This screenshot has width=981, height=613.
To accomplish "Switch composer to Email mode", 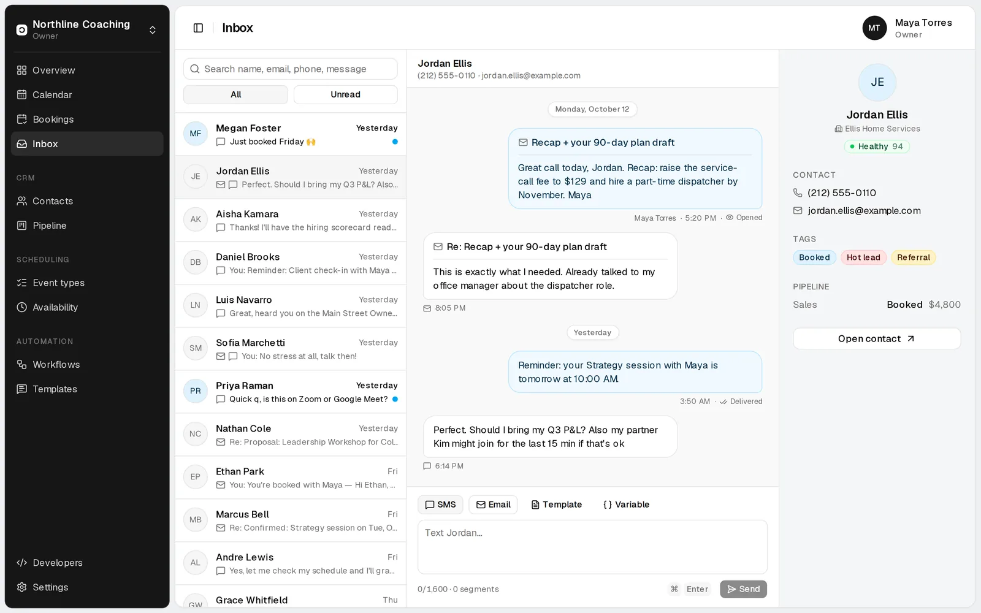I will coord(493,504).
